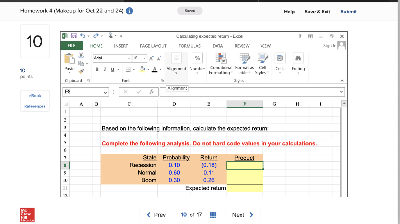Switch to the INSERT tab

(121, 46)
